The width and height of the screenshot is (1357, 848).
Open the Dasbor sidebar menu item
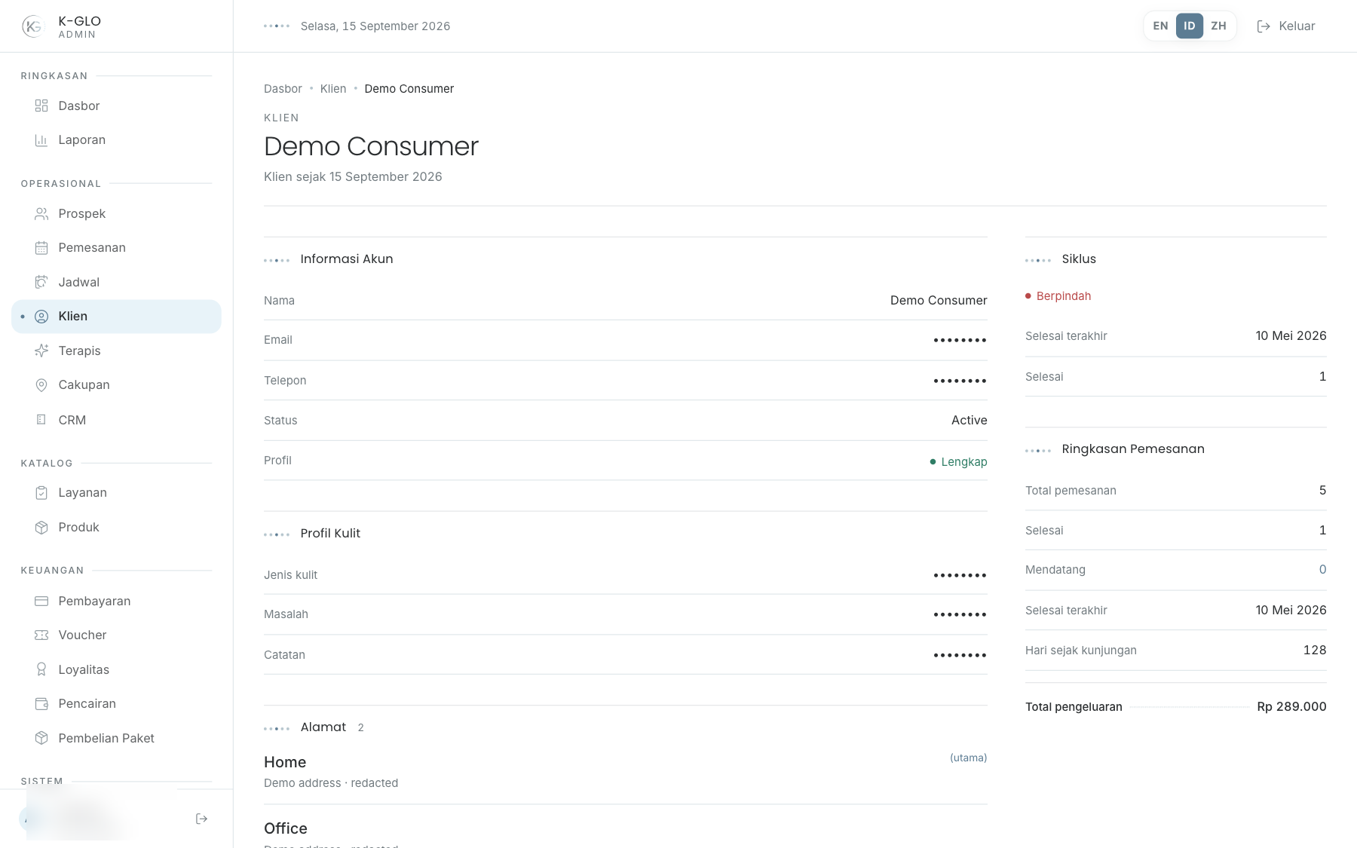point(116,106)
